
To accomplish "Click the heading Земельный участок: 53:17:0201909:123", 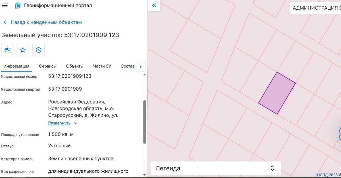I will pyautogui.click(x=60, y=35).
